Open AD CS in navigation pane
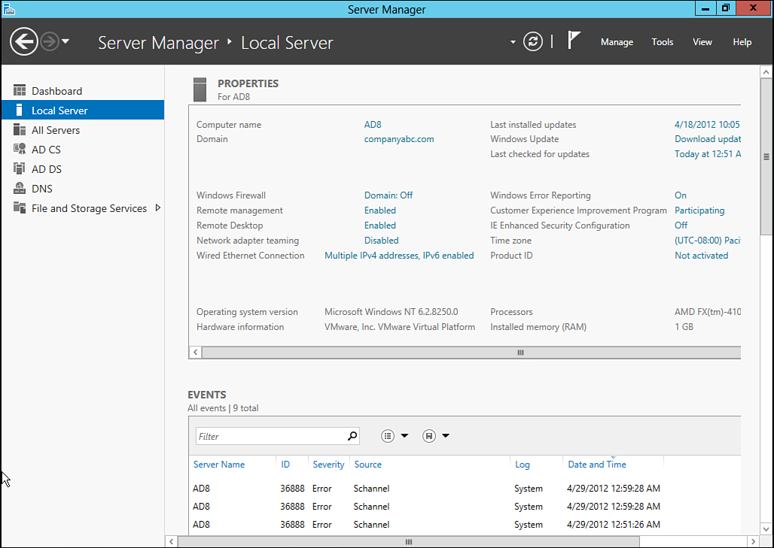The height and width of the screenshot is (548, 774). point(46,150)
